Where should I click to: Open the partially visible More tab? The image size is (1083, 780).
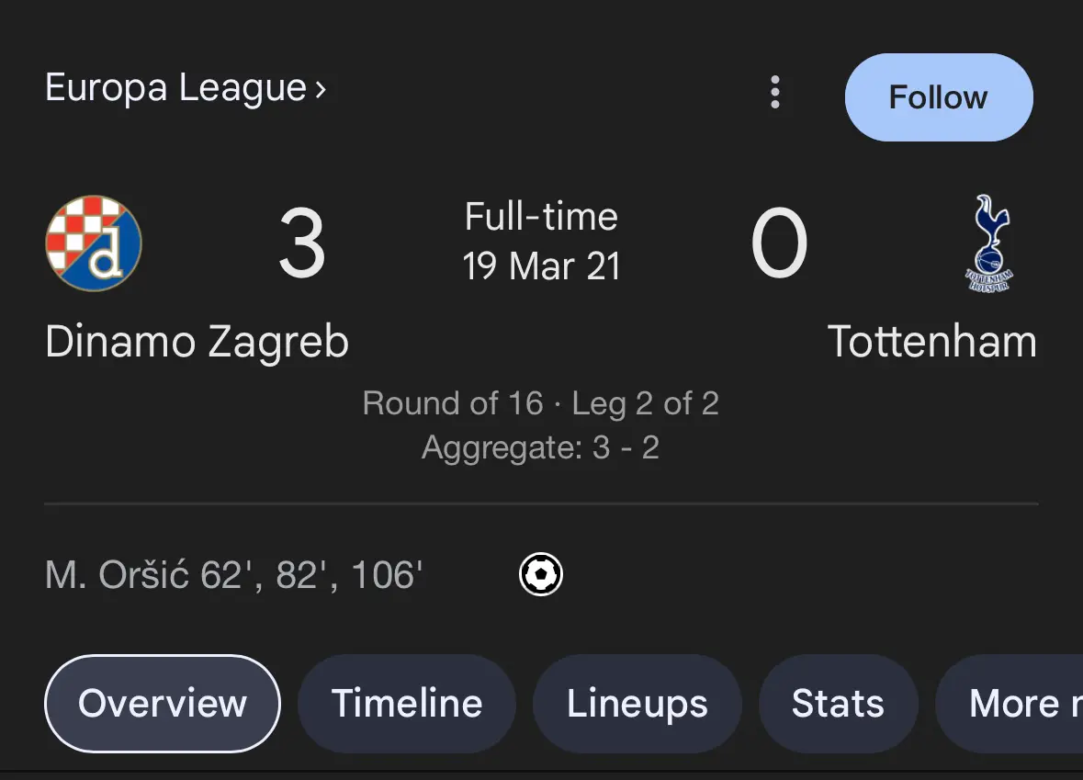[x=1010, y=704]
